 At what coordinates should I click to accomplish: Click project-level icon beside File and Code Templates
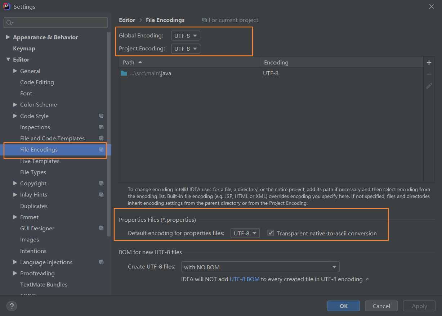102,138
